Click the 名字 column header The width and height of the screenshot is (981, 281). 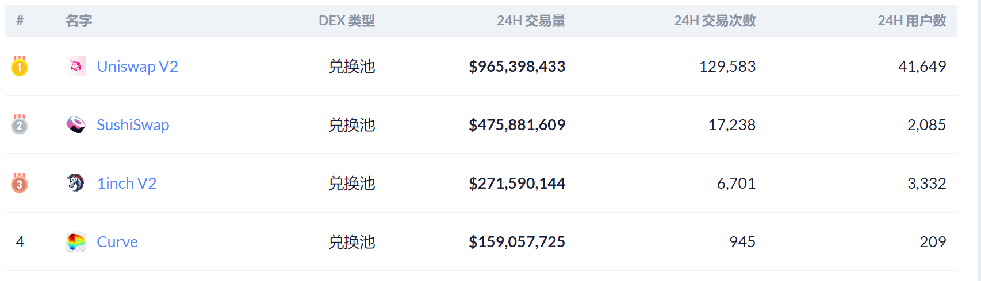[79, 21]
